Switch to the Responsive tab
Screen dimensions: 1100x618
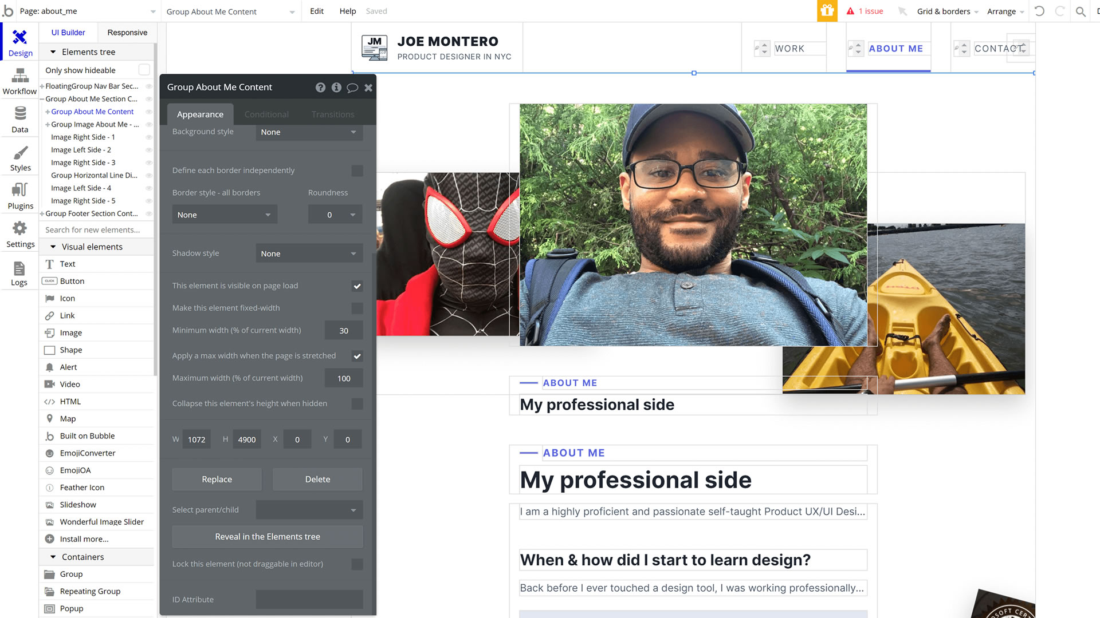(127, 33)
